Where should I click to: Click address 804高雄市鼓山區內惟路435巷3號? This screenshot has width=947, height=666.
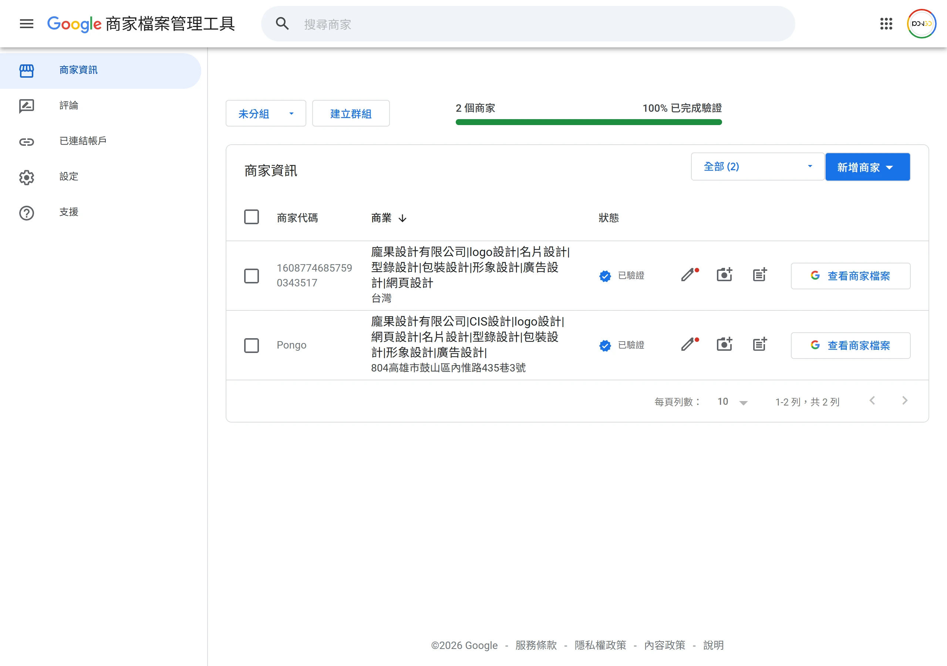[448, 368]
